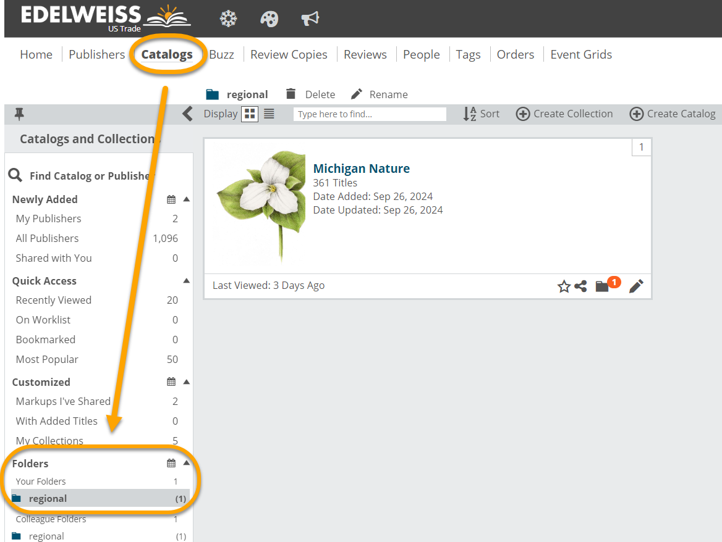Select Bookmarked in Quick Access
Viewport: 722px width, 542px height.
97,340
